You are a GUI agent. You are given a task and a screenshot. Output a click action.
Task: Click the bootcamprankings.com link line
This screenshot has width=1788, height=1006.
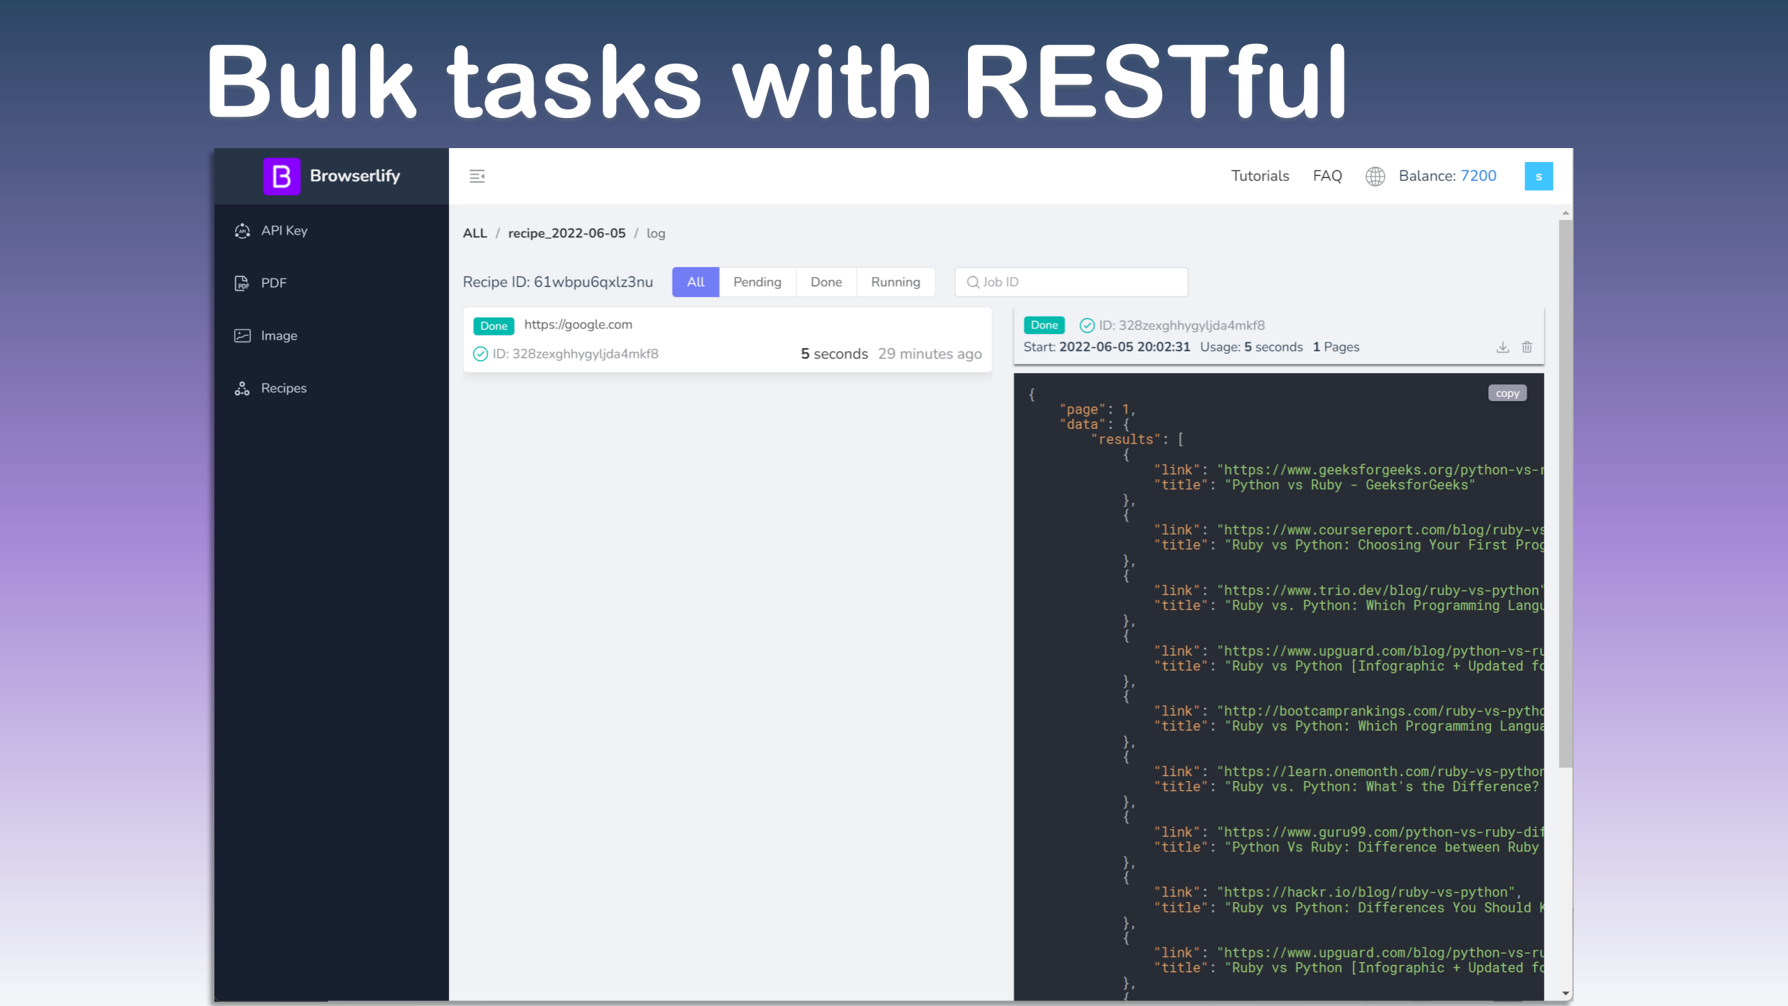click(1348, 711)
